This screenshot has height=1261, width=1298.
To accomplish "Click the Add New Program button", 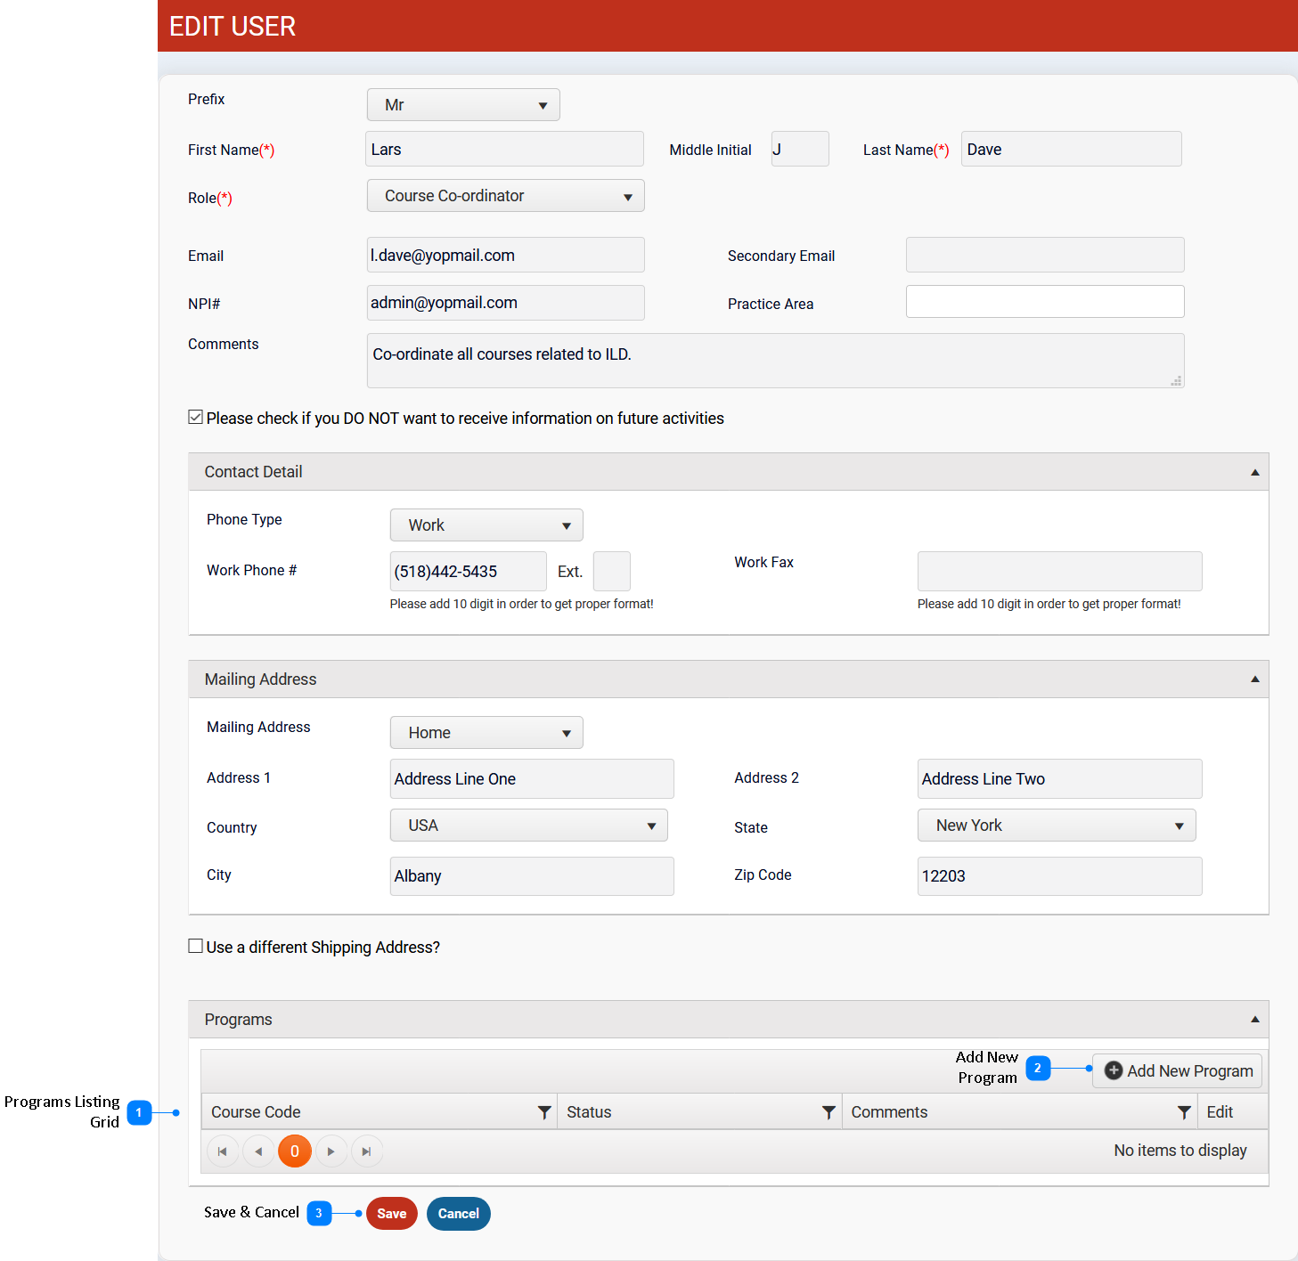I will pyautogui.click(x=1177, y=1070).
